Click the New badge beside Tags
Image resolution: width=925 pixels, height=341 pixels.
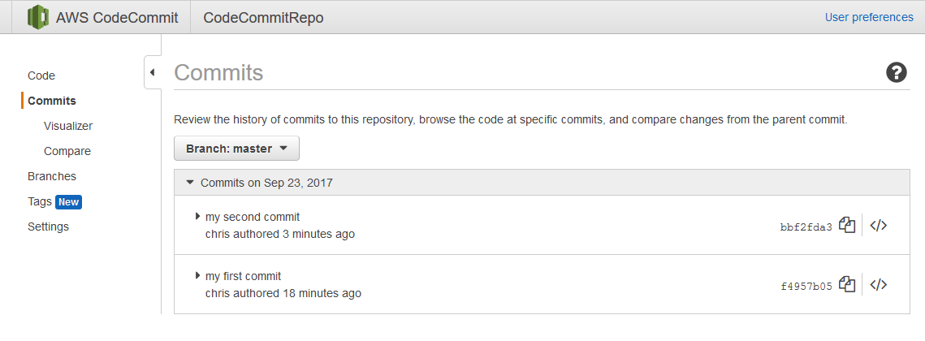point(68,202)
